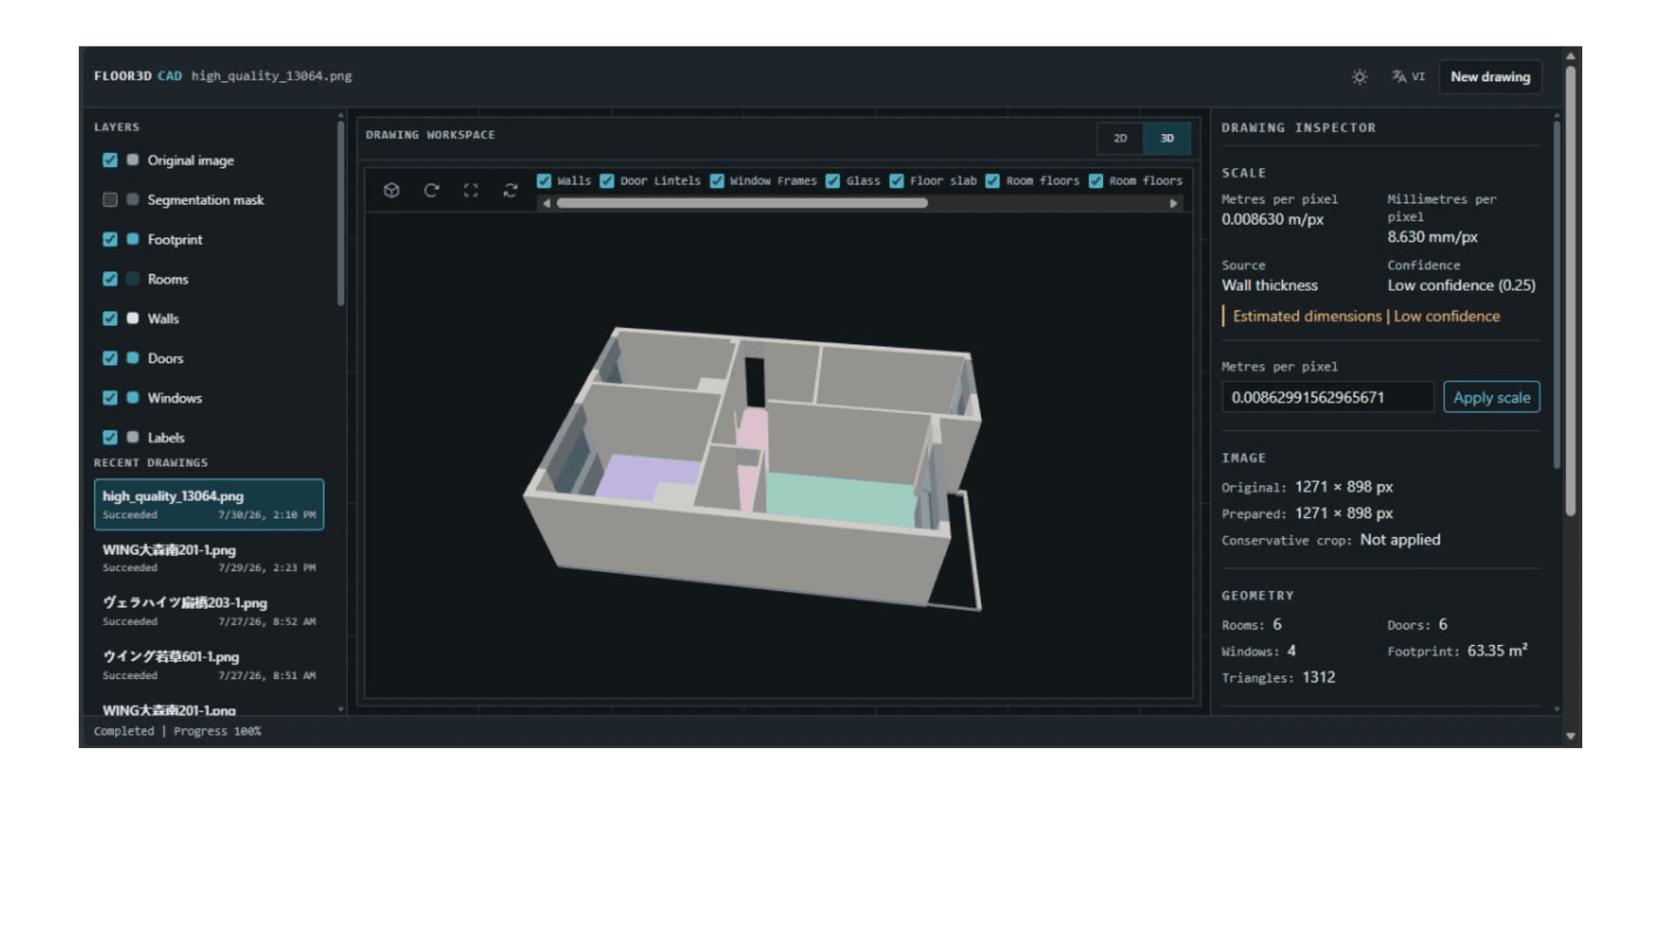Click the Apply scale button
The width and height of the screenshot is (1661, 934).
pyautogui.click(x=1491, y=398)
